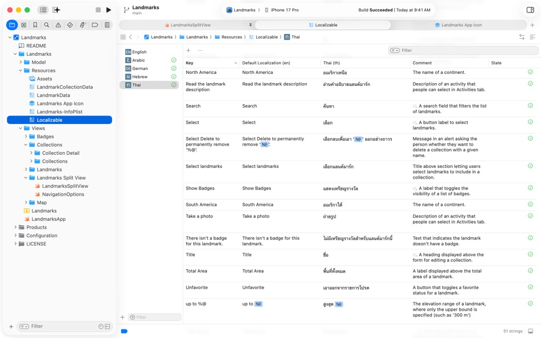
Task: Open the Source Control navigator
Action: (24, 25)
